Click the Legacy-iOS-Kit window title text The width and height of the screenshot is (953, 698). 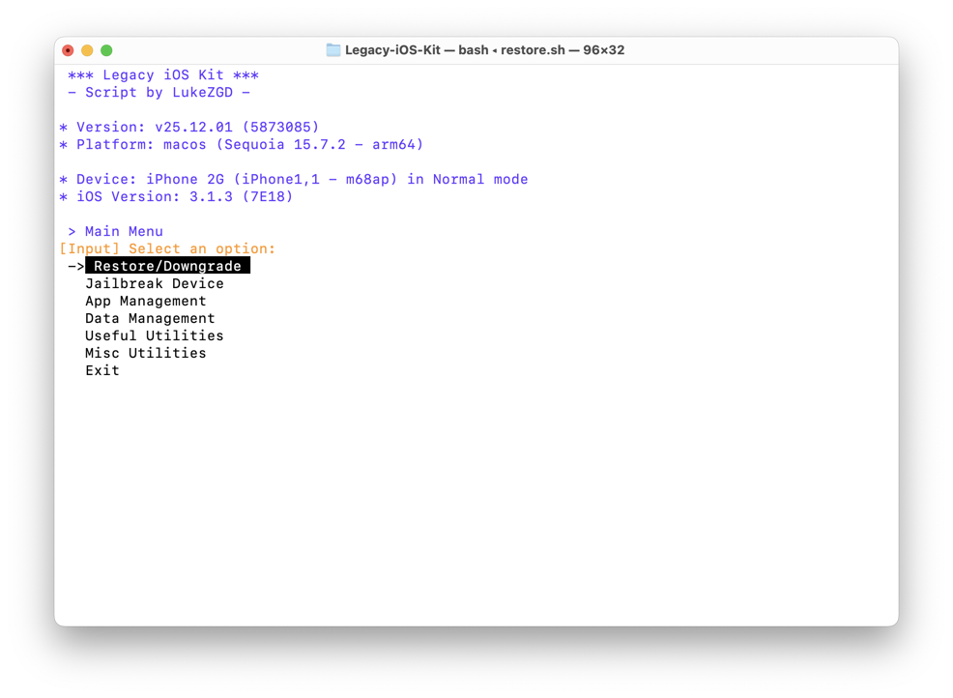point(484,50)
